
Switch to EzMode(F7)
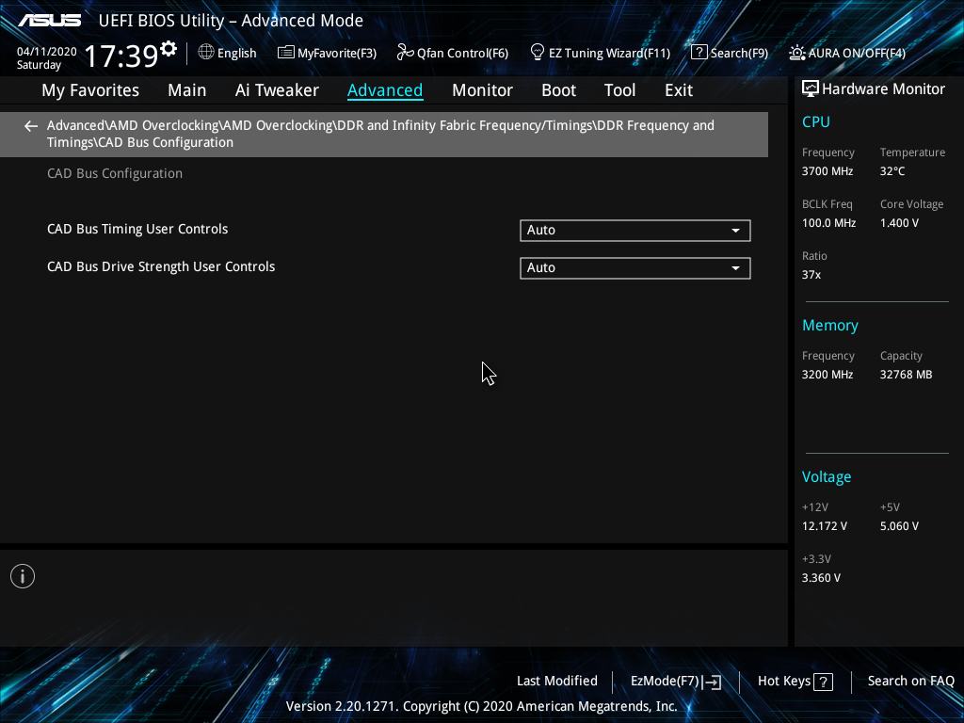click(676, 682)
